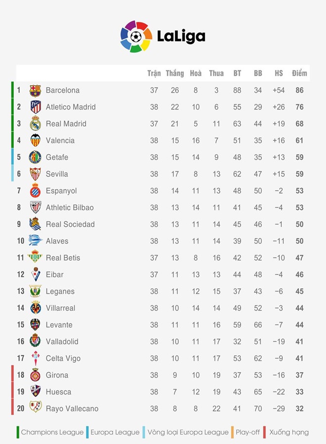Select the Real Madrid crest icon
Image resolution: width=326 pixels, height=444 pixels.
click(35, 123)
